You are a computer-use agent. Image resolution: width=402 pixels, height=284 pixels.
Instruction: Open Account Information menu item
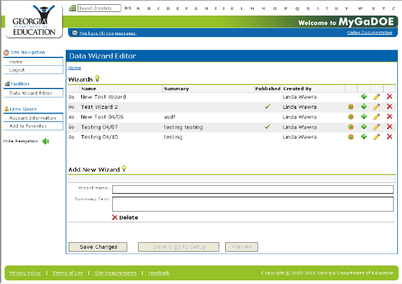coord(33,118)
